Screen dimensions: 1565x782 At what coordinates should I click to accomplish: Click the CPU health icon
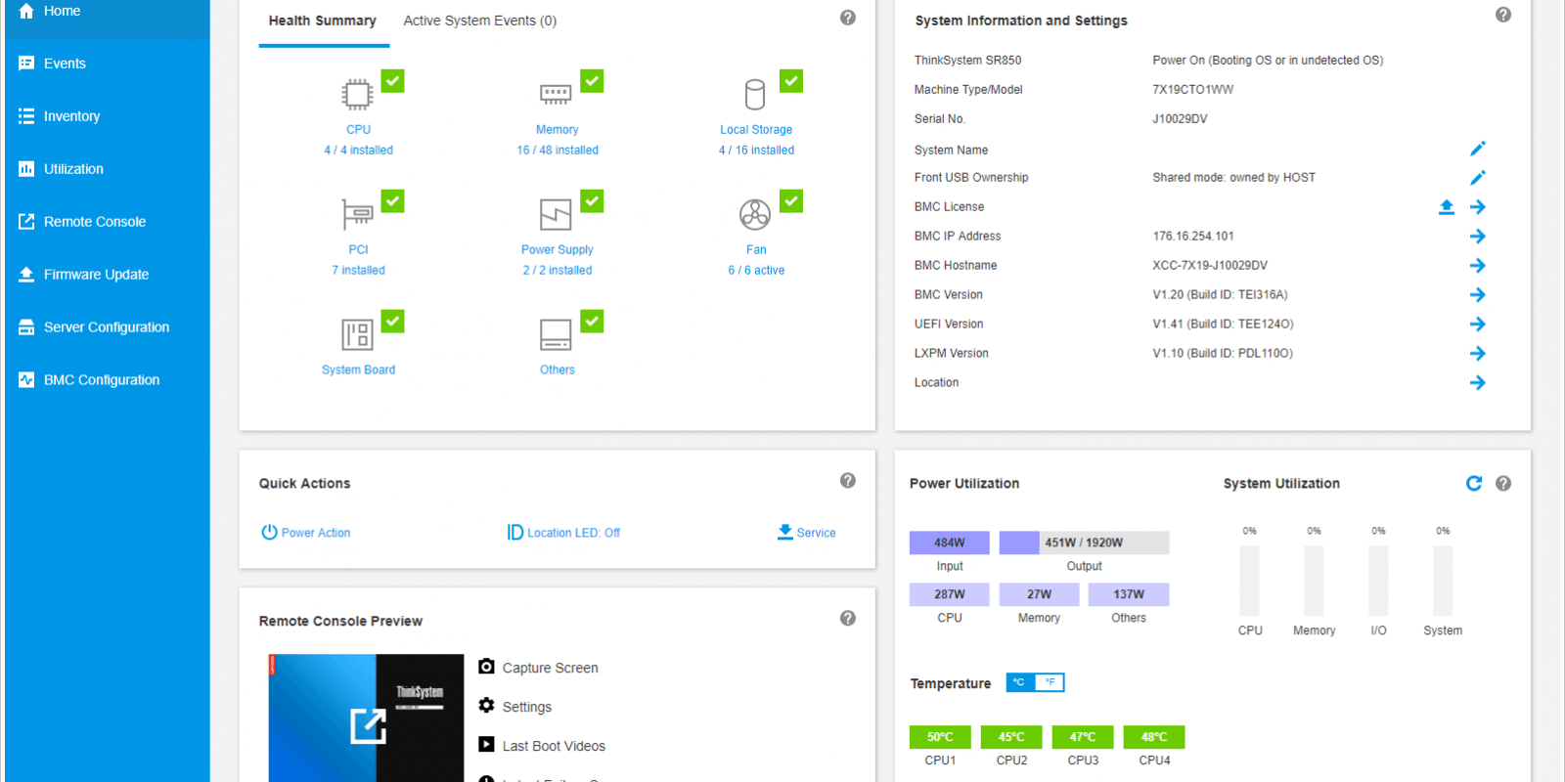[358, 94]
